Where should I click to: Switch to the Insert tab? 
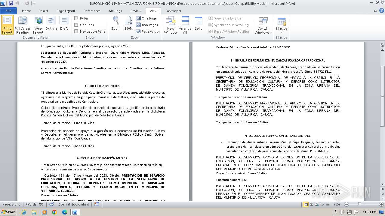[44, 11]
